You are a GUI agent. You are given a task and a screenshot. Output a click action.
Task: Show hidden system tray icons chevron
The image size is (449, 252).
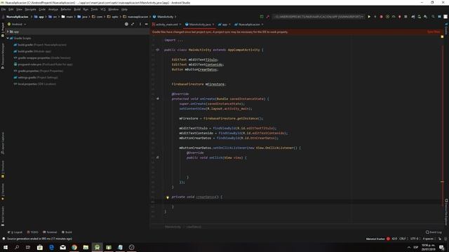[x=409, y=247]
